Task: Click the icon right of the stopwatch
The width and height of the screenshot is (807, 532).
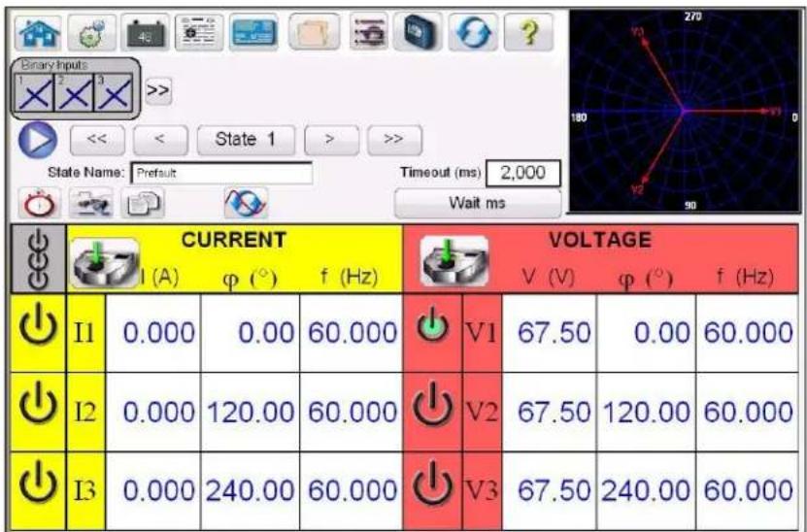Action: click(91, 203)
